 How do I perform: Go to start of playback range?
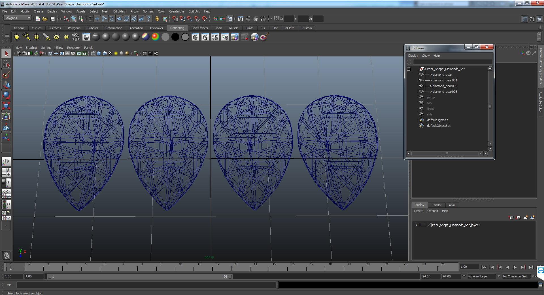pyautogui.click(x=484, y=267)
